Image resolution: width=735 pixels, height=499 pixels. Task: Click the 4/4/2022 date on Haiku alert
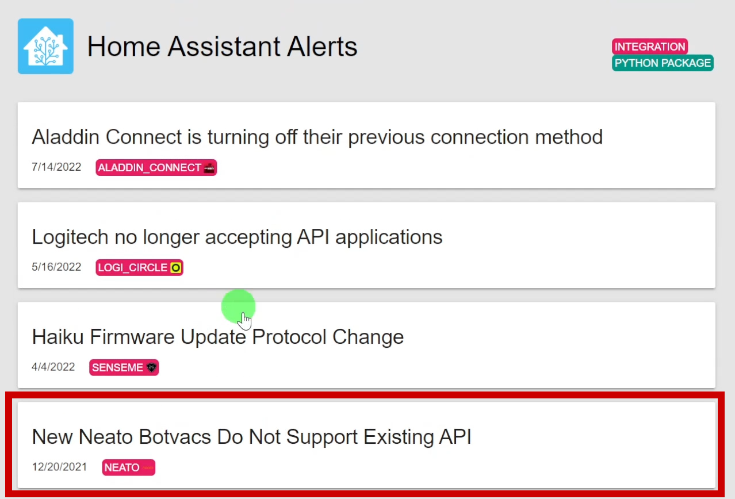click(x=53, y=367)
